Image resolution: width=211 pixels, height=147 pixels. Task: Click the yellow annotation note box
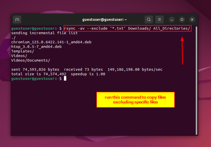click(135, 99)
